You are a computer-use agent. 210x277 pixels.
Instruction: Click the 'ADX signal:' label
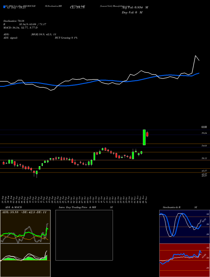[10, 38]
